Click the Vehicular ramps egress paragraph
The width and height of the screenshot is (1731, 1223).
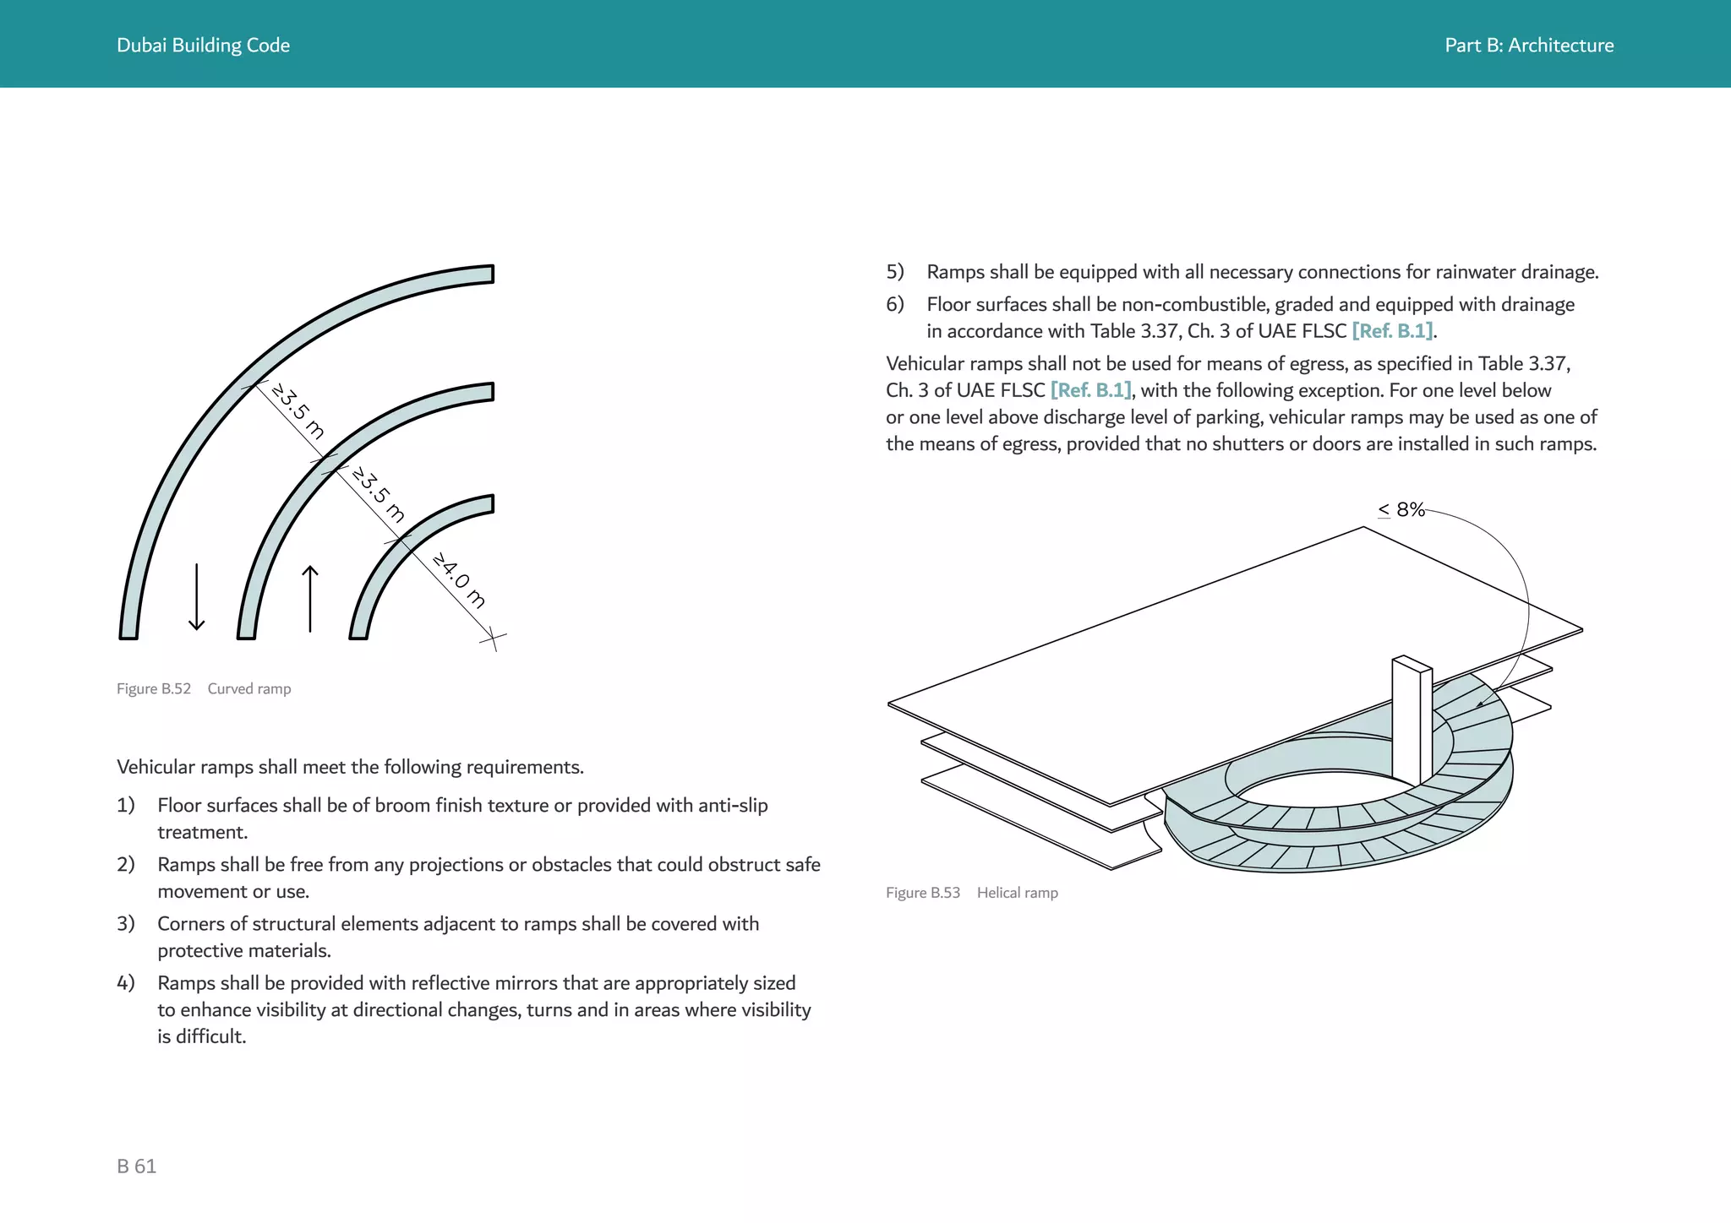[1241, 404]
